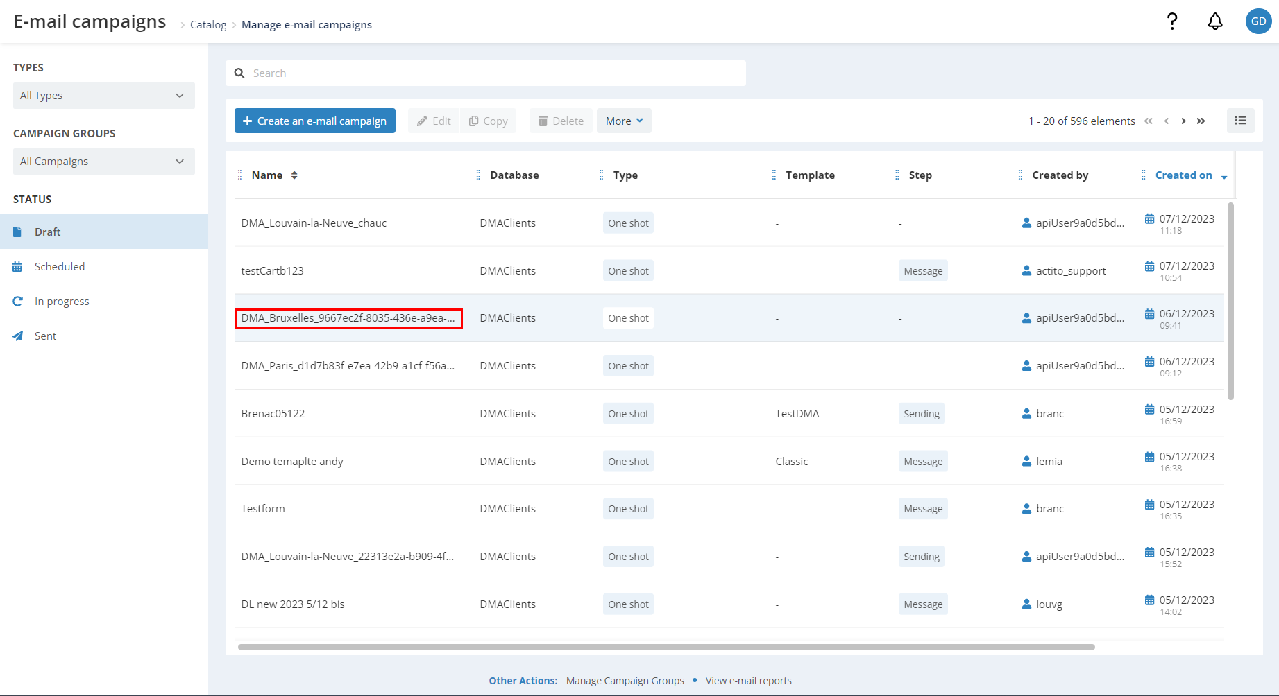This screenshot has width=1279, height=696.
Task: Click the calendar icon next to 06/12/2023 09:41
Action: 1149,313
